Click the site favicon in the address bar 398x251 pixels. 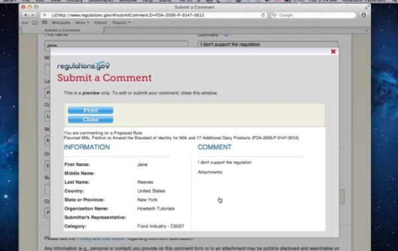tap(54, 15)
